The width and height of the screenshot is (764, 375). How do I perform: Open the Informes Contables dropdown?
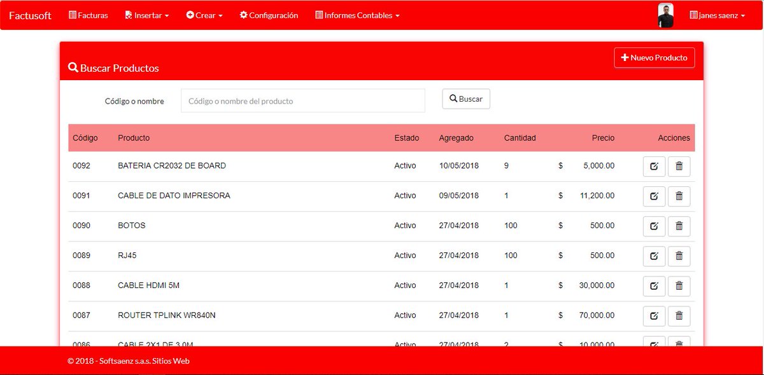point(357,15)
